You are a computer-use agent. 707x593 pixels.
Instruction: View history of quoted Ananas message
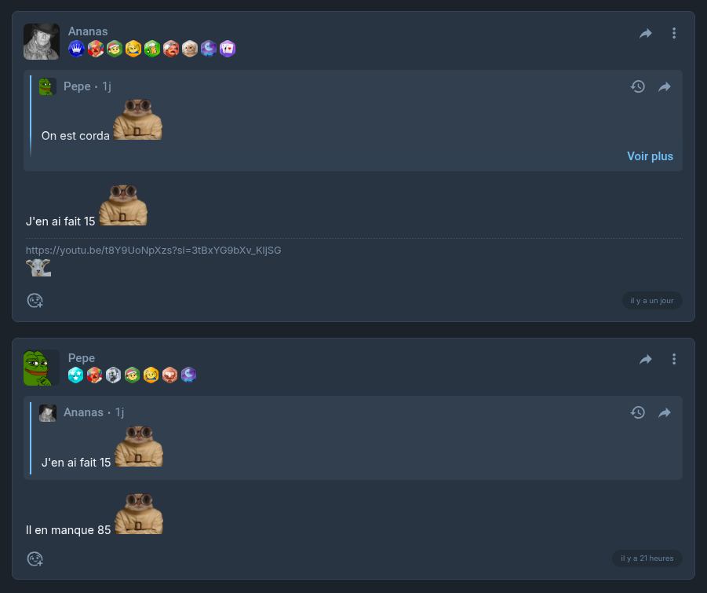[x=638, y=412]
